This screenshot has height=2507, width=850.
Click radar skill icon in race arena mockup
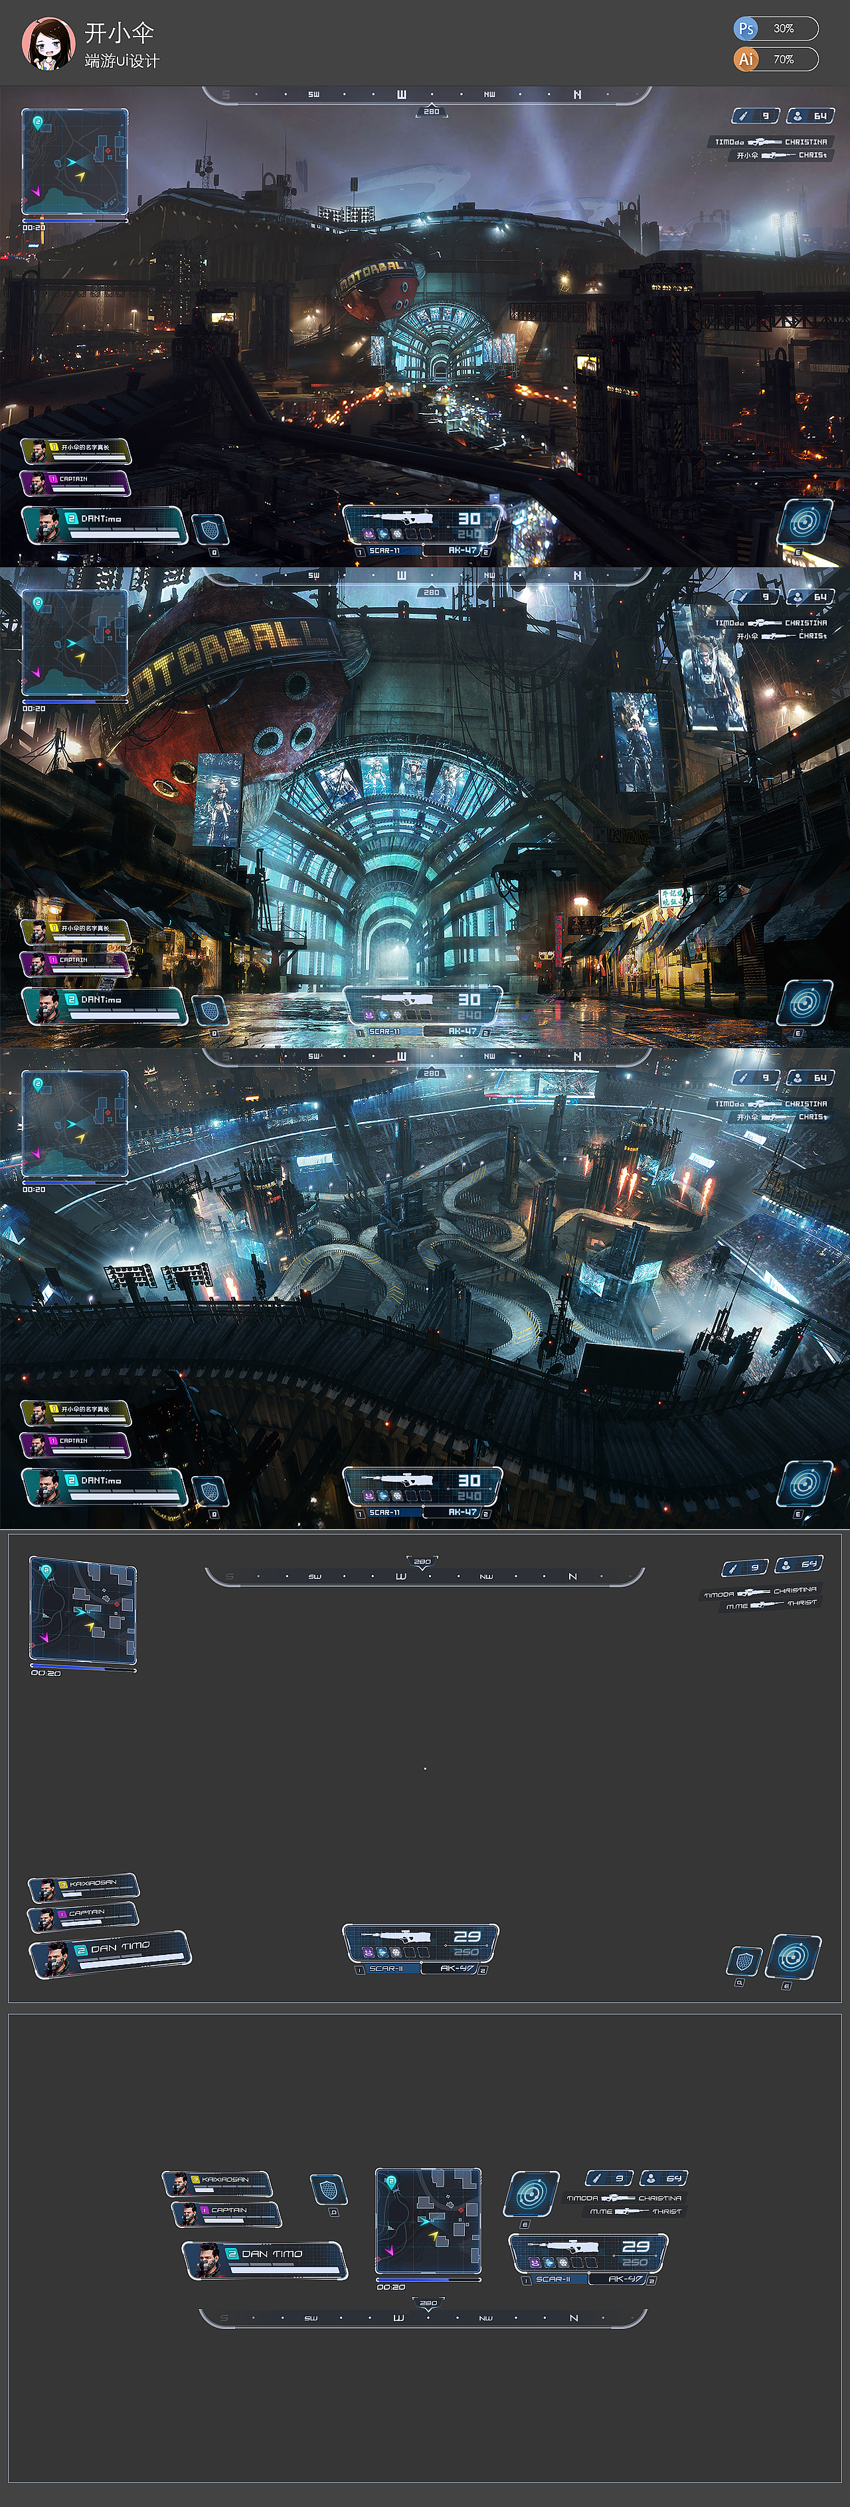point(804,1484)
